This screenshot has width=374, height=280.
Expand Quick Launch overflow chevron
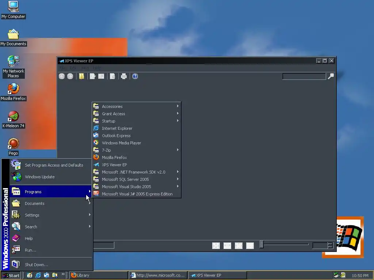coord(63,274)
